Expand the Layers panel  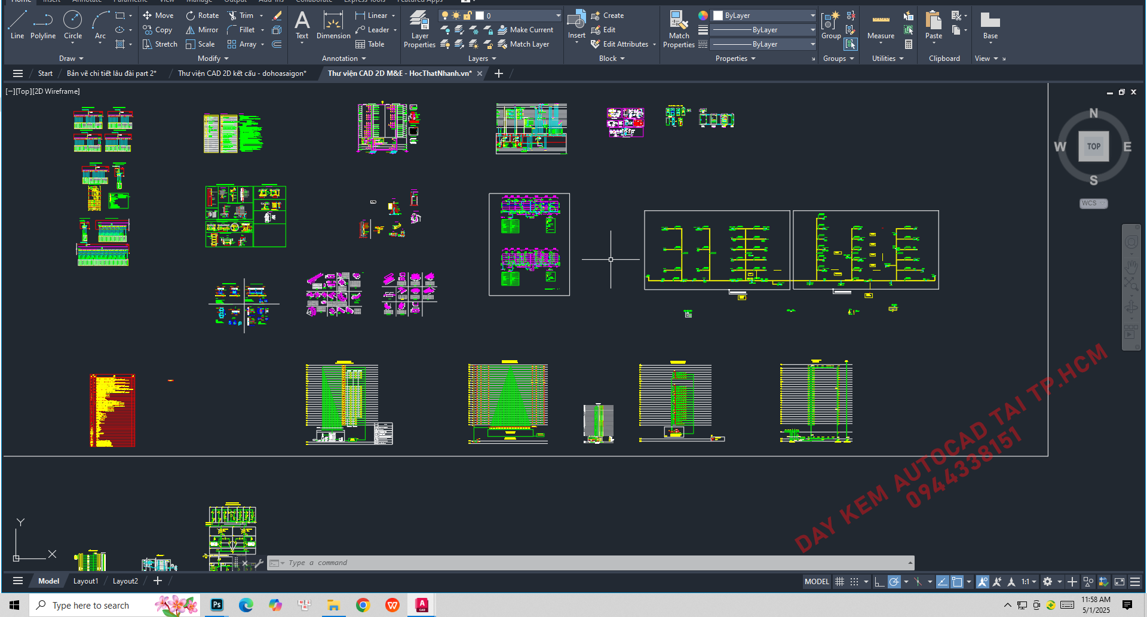[x=482, y=59]
